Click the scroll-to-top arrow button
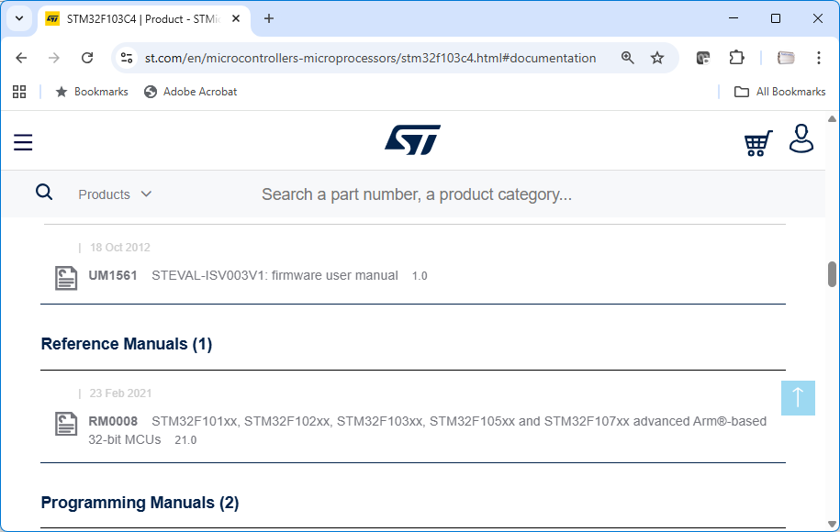840x532 pixels. tap(798, 397)
